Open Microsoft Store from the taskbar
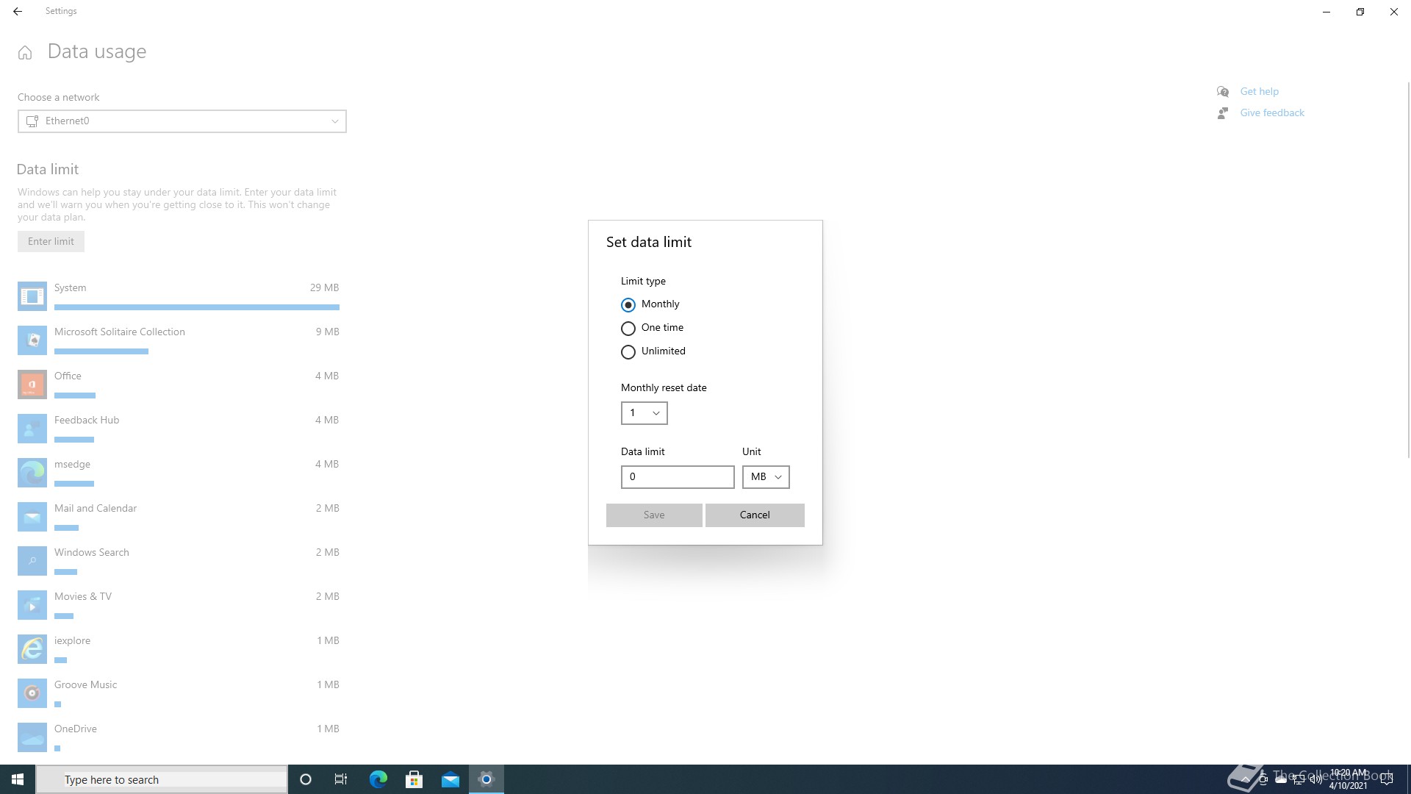 (414, 779)
